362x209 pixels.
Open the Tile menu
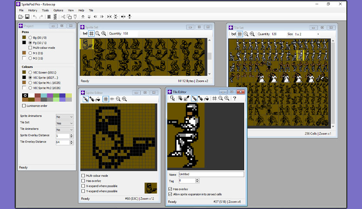pyautogui.click(x=91, y=10)
